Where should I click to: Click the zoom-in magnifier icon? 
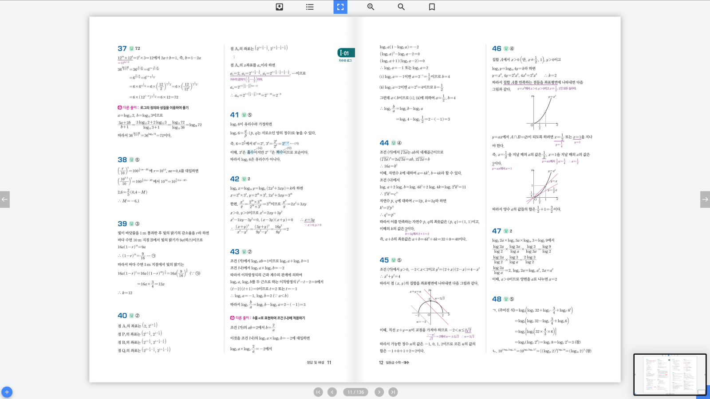pos(371,7)
